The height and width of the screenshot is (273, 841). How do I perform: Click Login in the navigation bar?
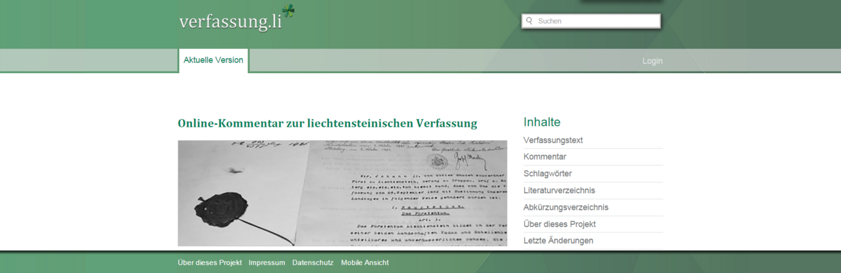[x=652, y=61]
